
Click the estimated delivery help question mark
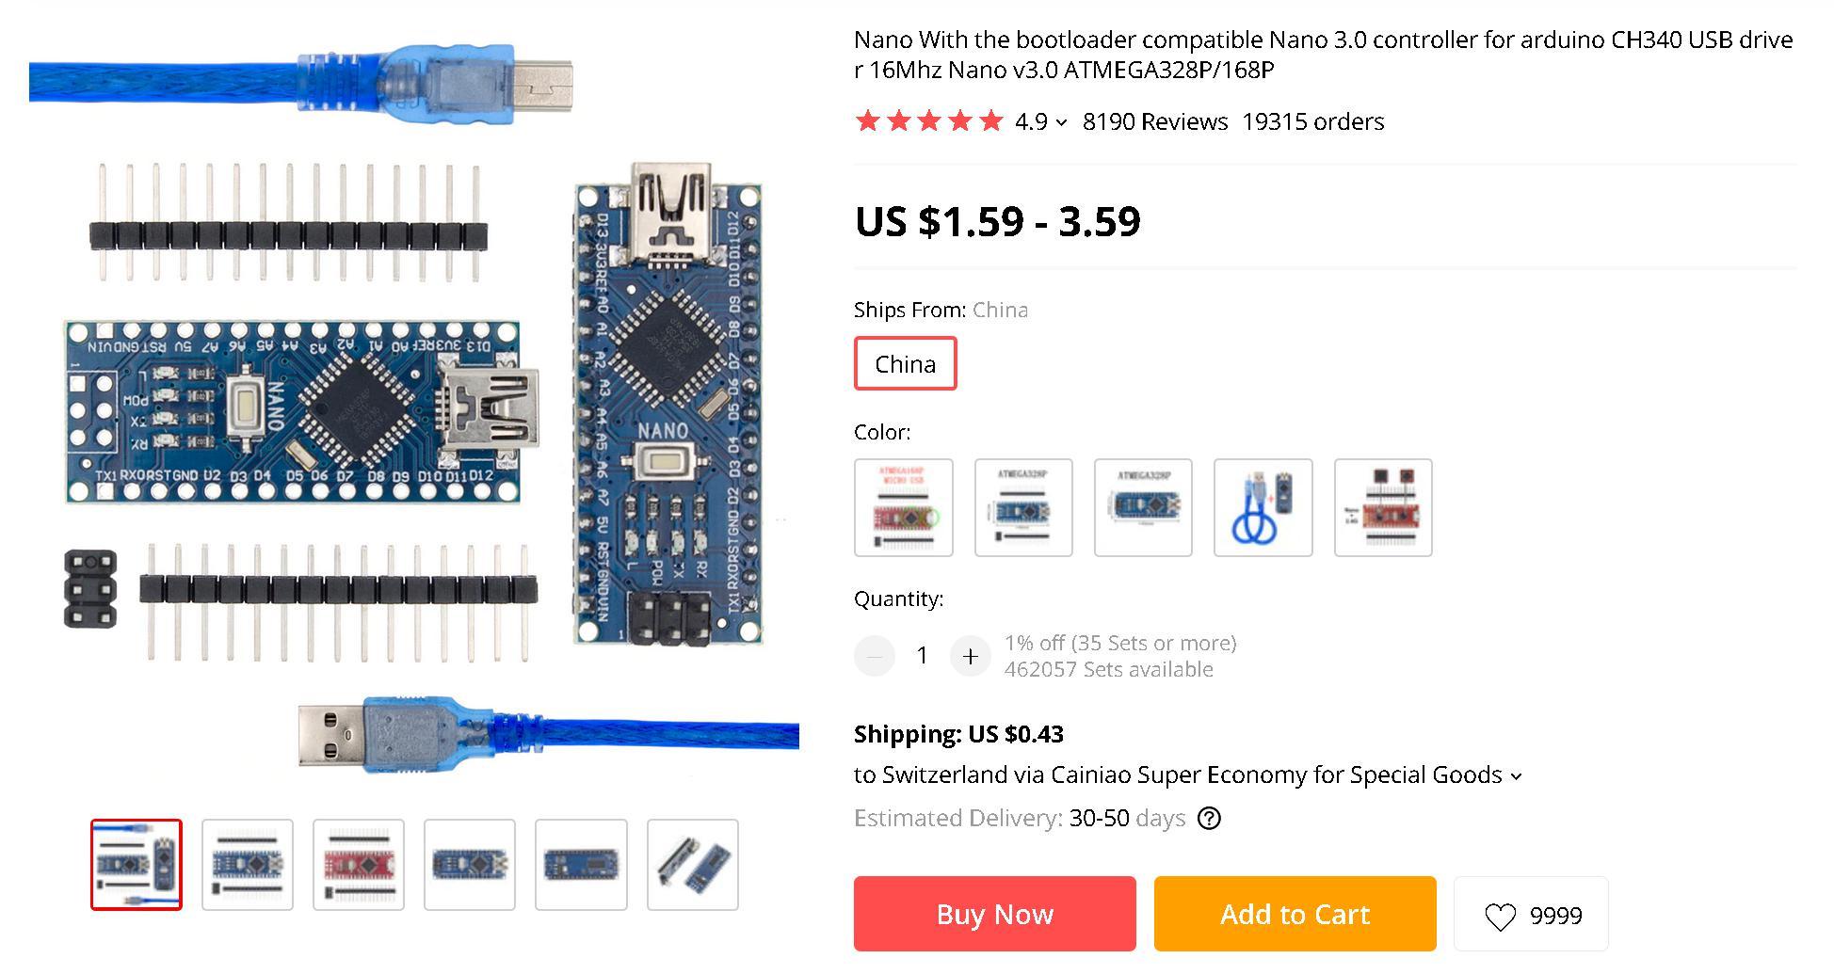pyautogui.click(x=1209, y=819)
